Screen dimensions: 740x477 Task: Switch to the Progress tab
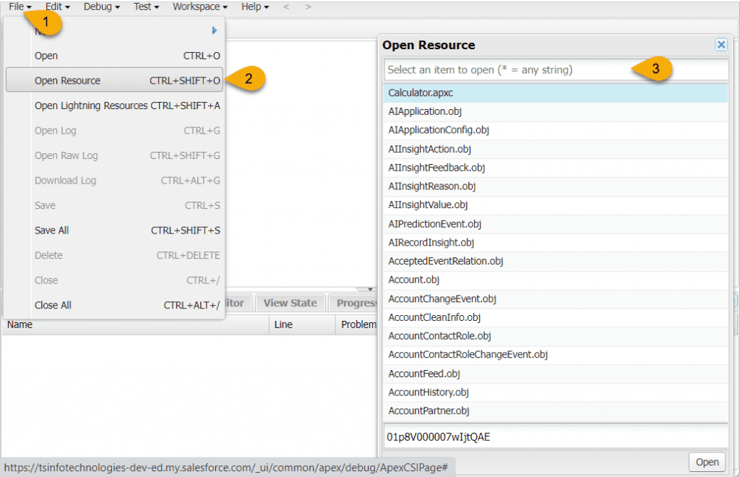pyautogui.click(x=355, y=303)
